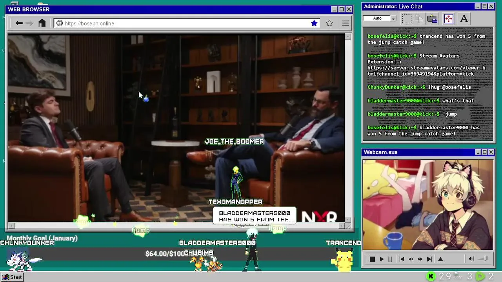Click the paste briefcase icon in Live Chat

432,18
